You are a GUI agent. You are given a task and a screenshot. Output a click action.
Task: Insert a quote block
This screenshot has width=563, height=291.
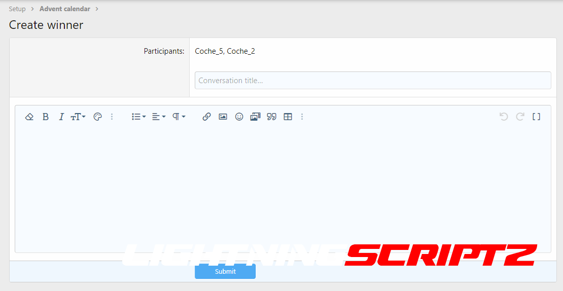(x=272, y=117)
